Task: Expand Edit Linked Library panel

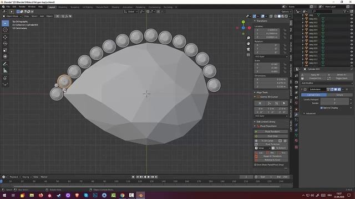Action: click(265, 122)
